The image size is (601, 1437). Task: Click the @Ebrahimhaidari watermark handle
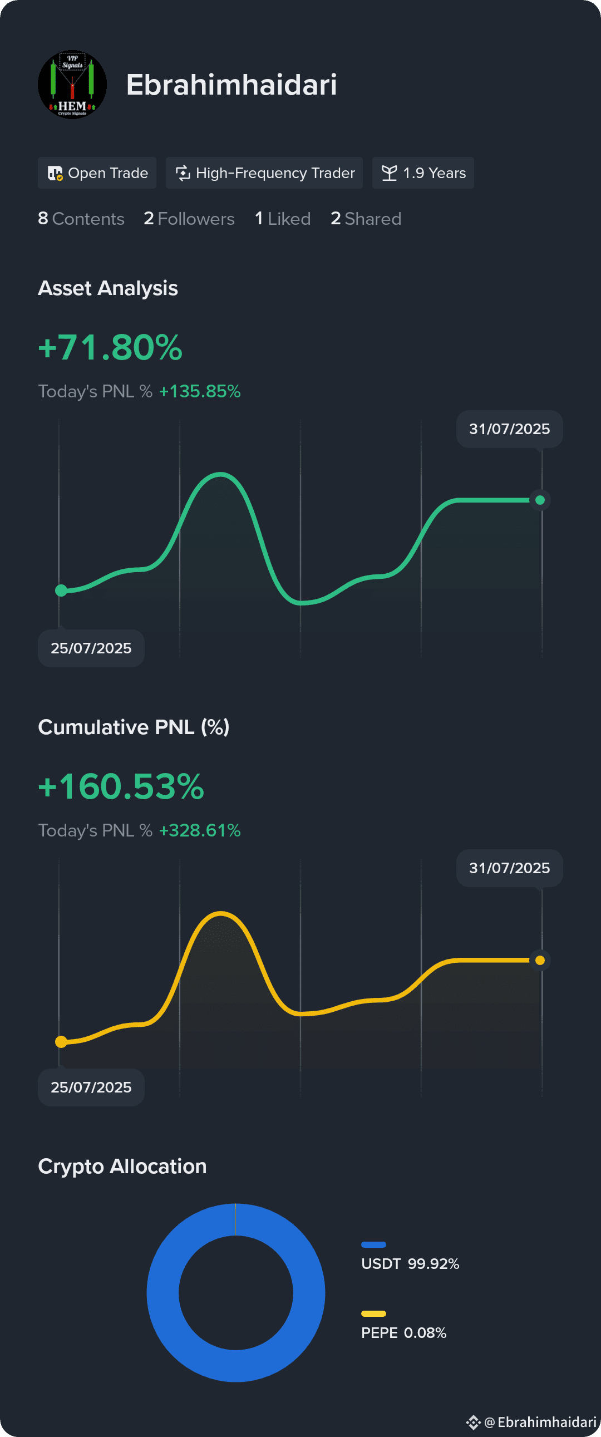540,1422
